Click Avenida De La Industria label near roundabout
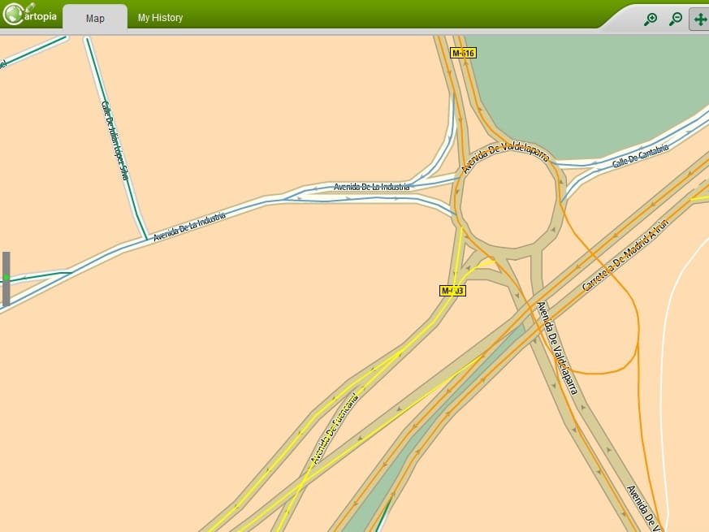Image resolution: width=709 pixels, height=532 pixels. coord(372,187)
